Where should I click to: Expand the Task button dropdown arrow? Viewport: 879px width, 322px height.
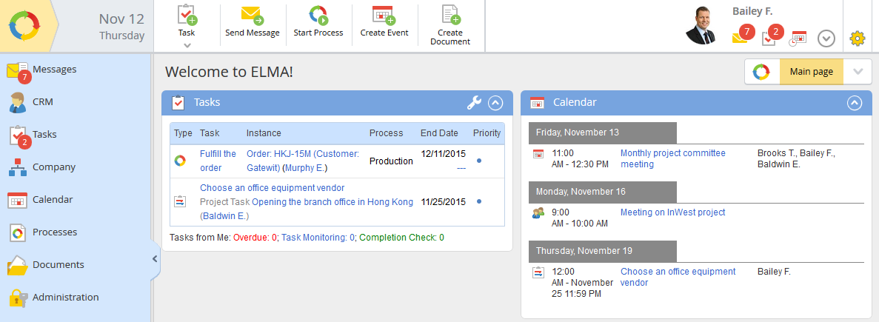pos(187,45)
